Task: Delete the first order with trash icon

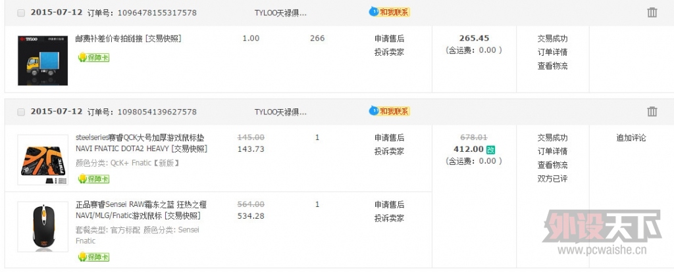Action: pyautogui.click(x=652, y=12)
